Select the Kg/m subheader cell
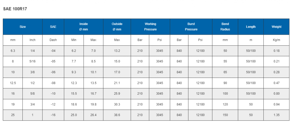 [277, 40]
